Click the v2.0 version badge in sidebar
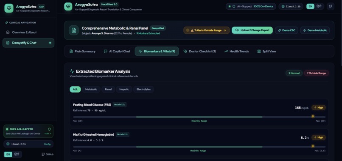Screen dimensions: 342x161 (x=41, y=6)
